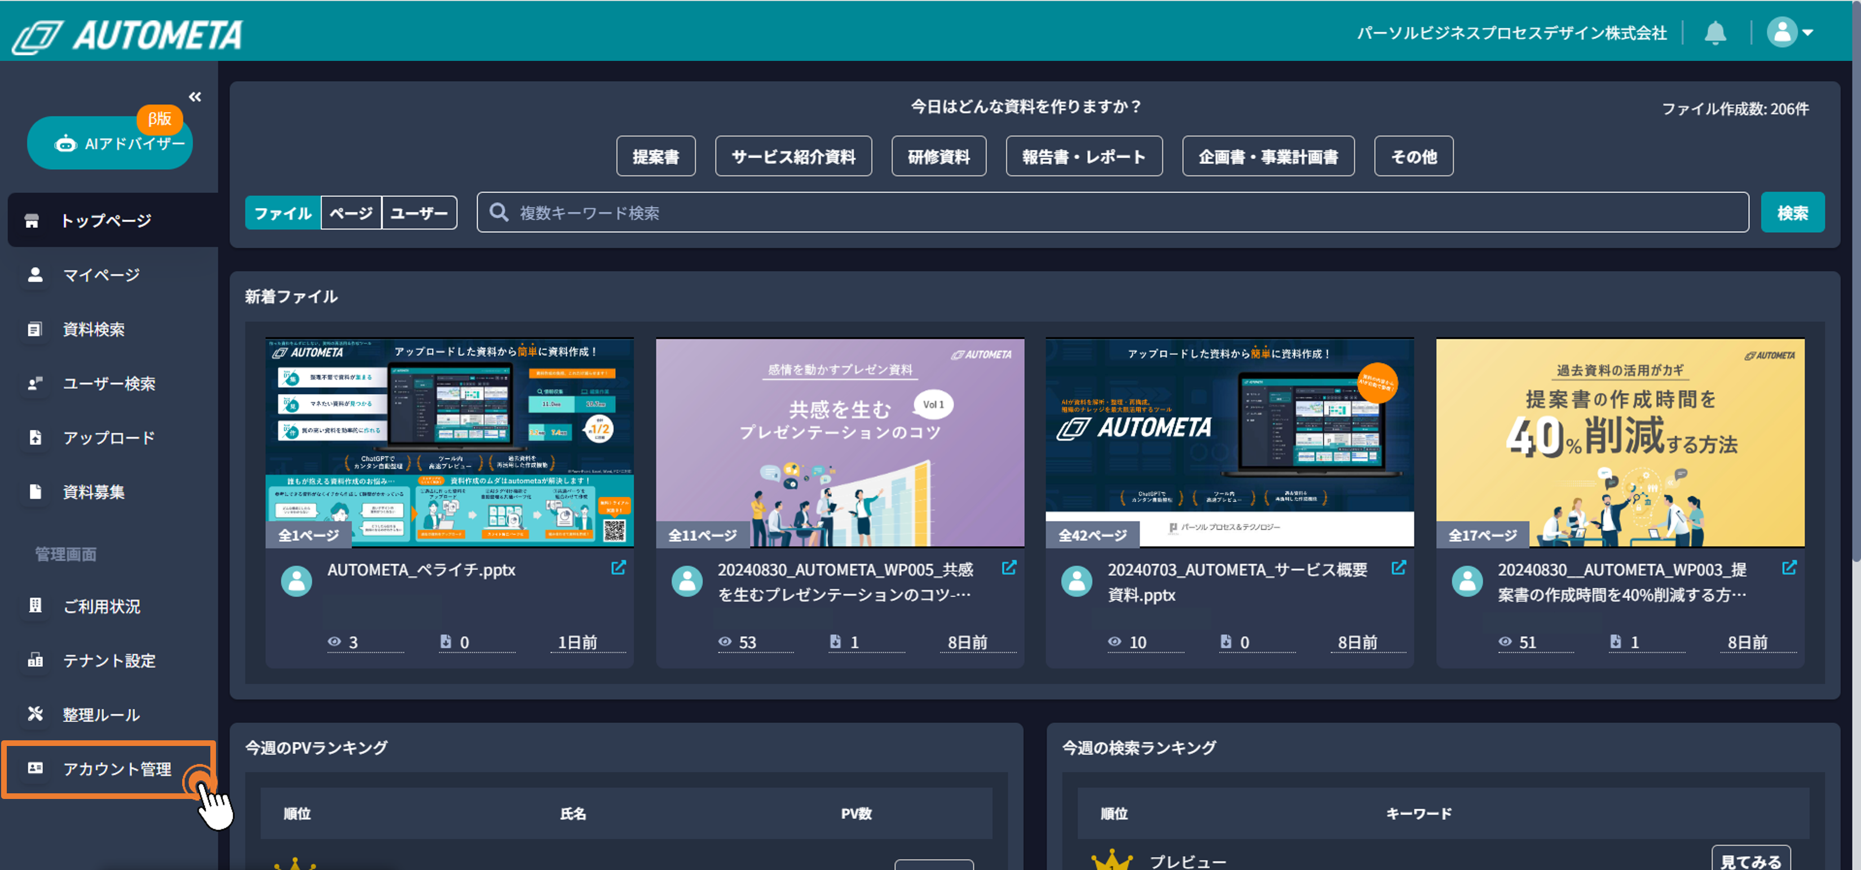Focus the 複数キーワード検索 input field
This screenshot has height=870, width=1861.
point(1113,213)
